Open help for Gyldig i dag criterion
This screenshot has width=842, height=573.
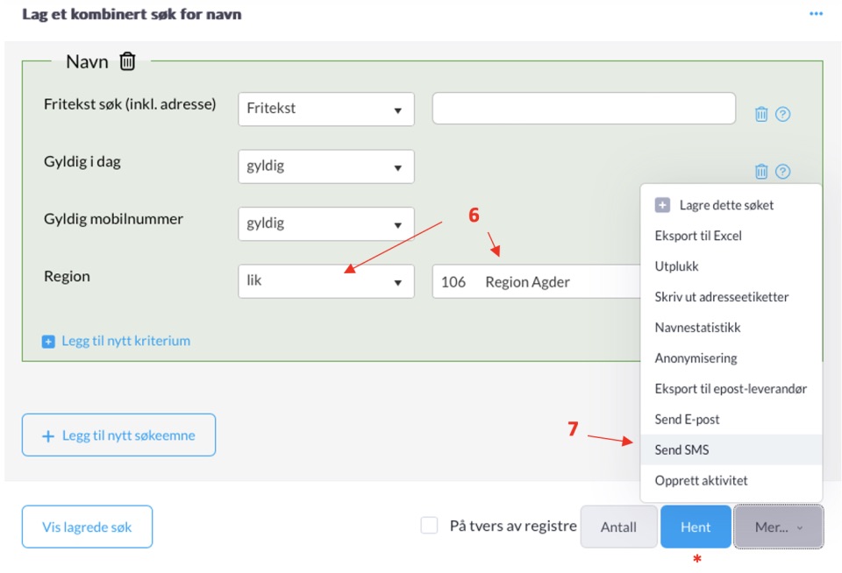pos(782,171)
